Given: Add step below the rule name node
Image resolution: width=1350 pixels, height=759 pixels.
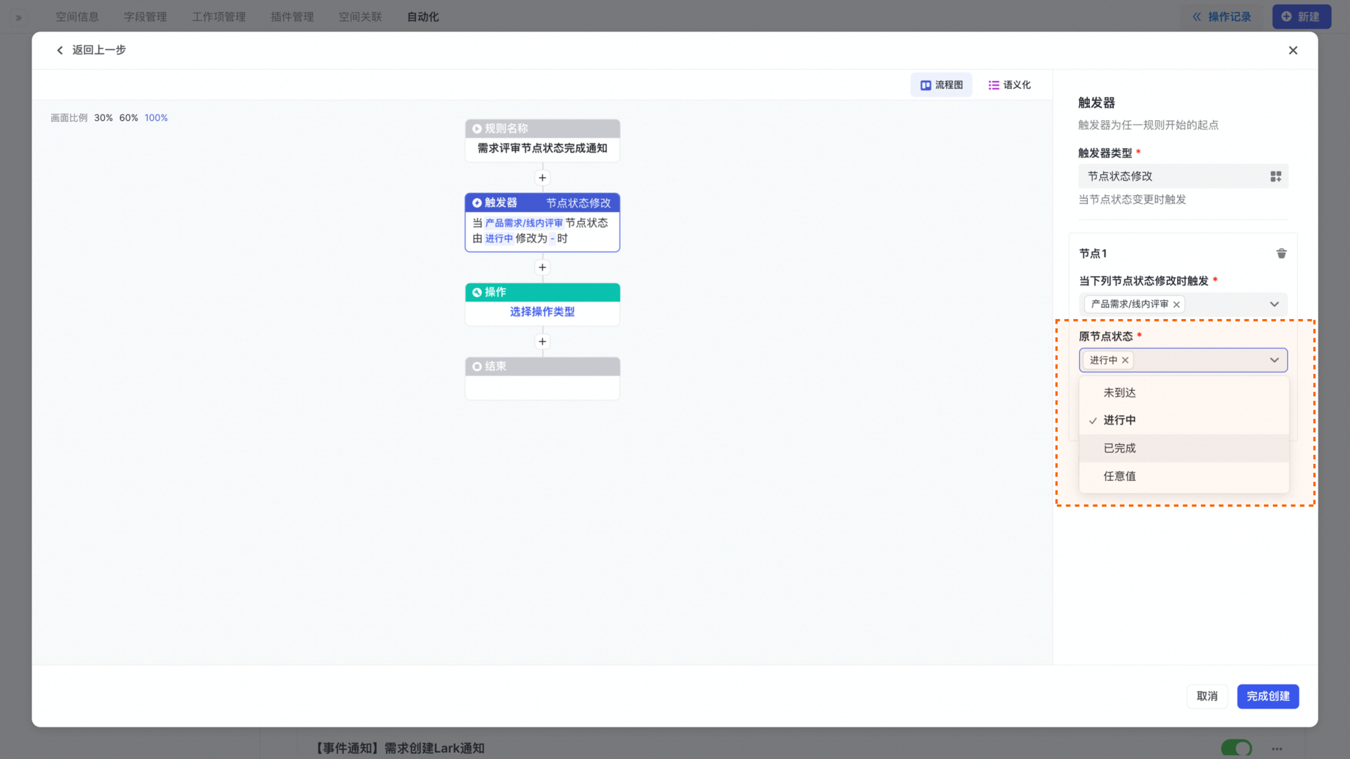Looking at the screenshot, I should [542, 178].
